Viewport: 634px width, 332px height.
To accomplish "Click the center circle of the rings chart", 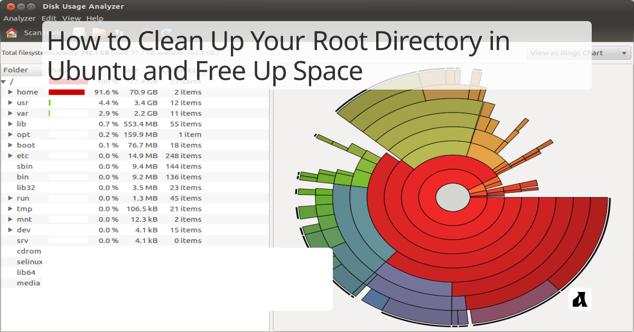I will pyautogui.click(x=453, y=197).
